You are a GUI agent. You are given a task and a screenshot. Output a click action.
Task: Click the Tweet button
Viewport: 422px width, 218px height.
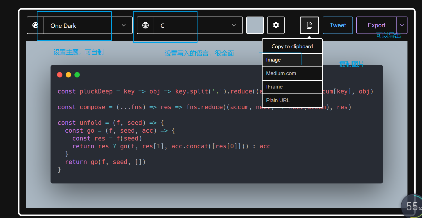pos(338,25)
